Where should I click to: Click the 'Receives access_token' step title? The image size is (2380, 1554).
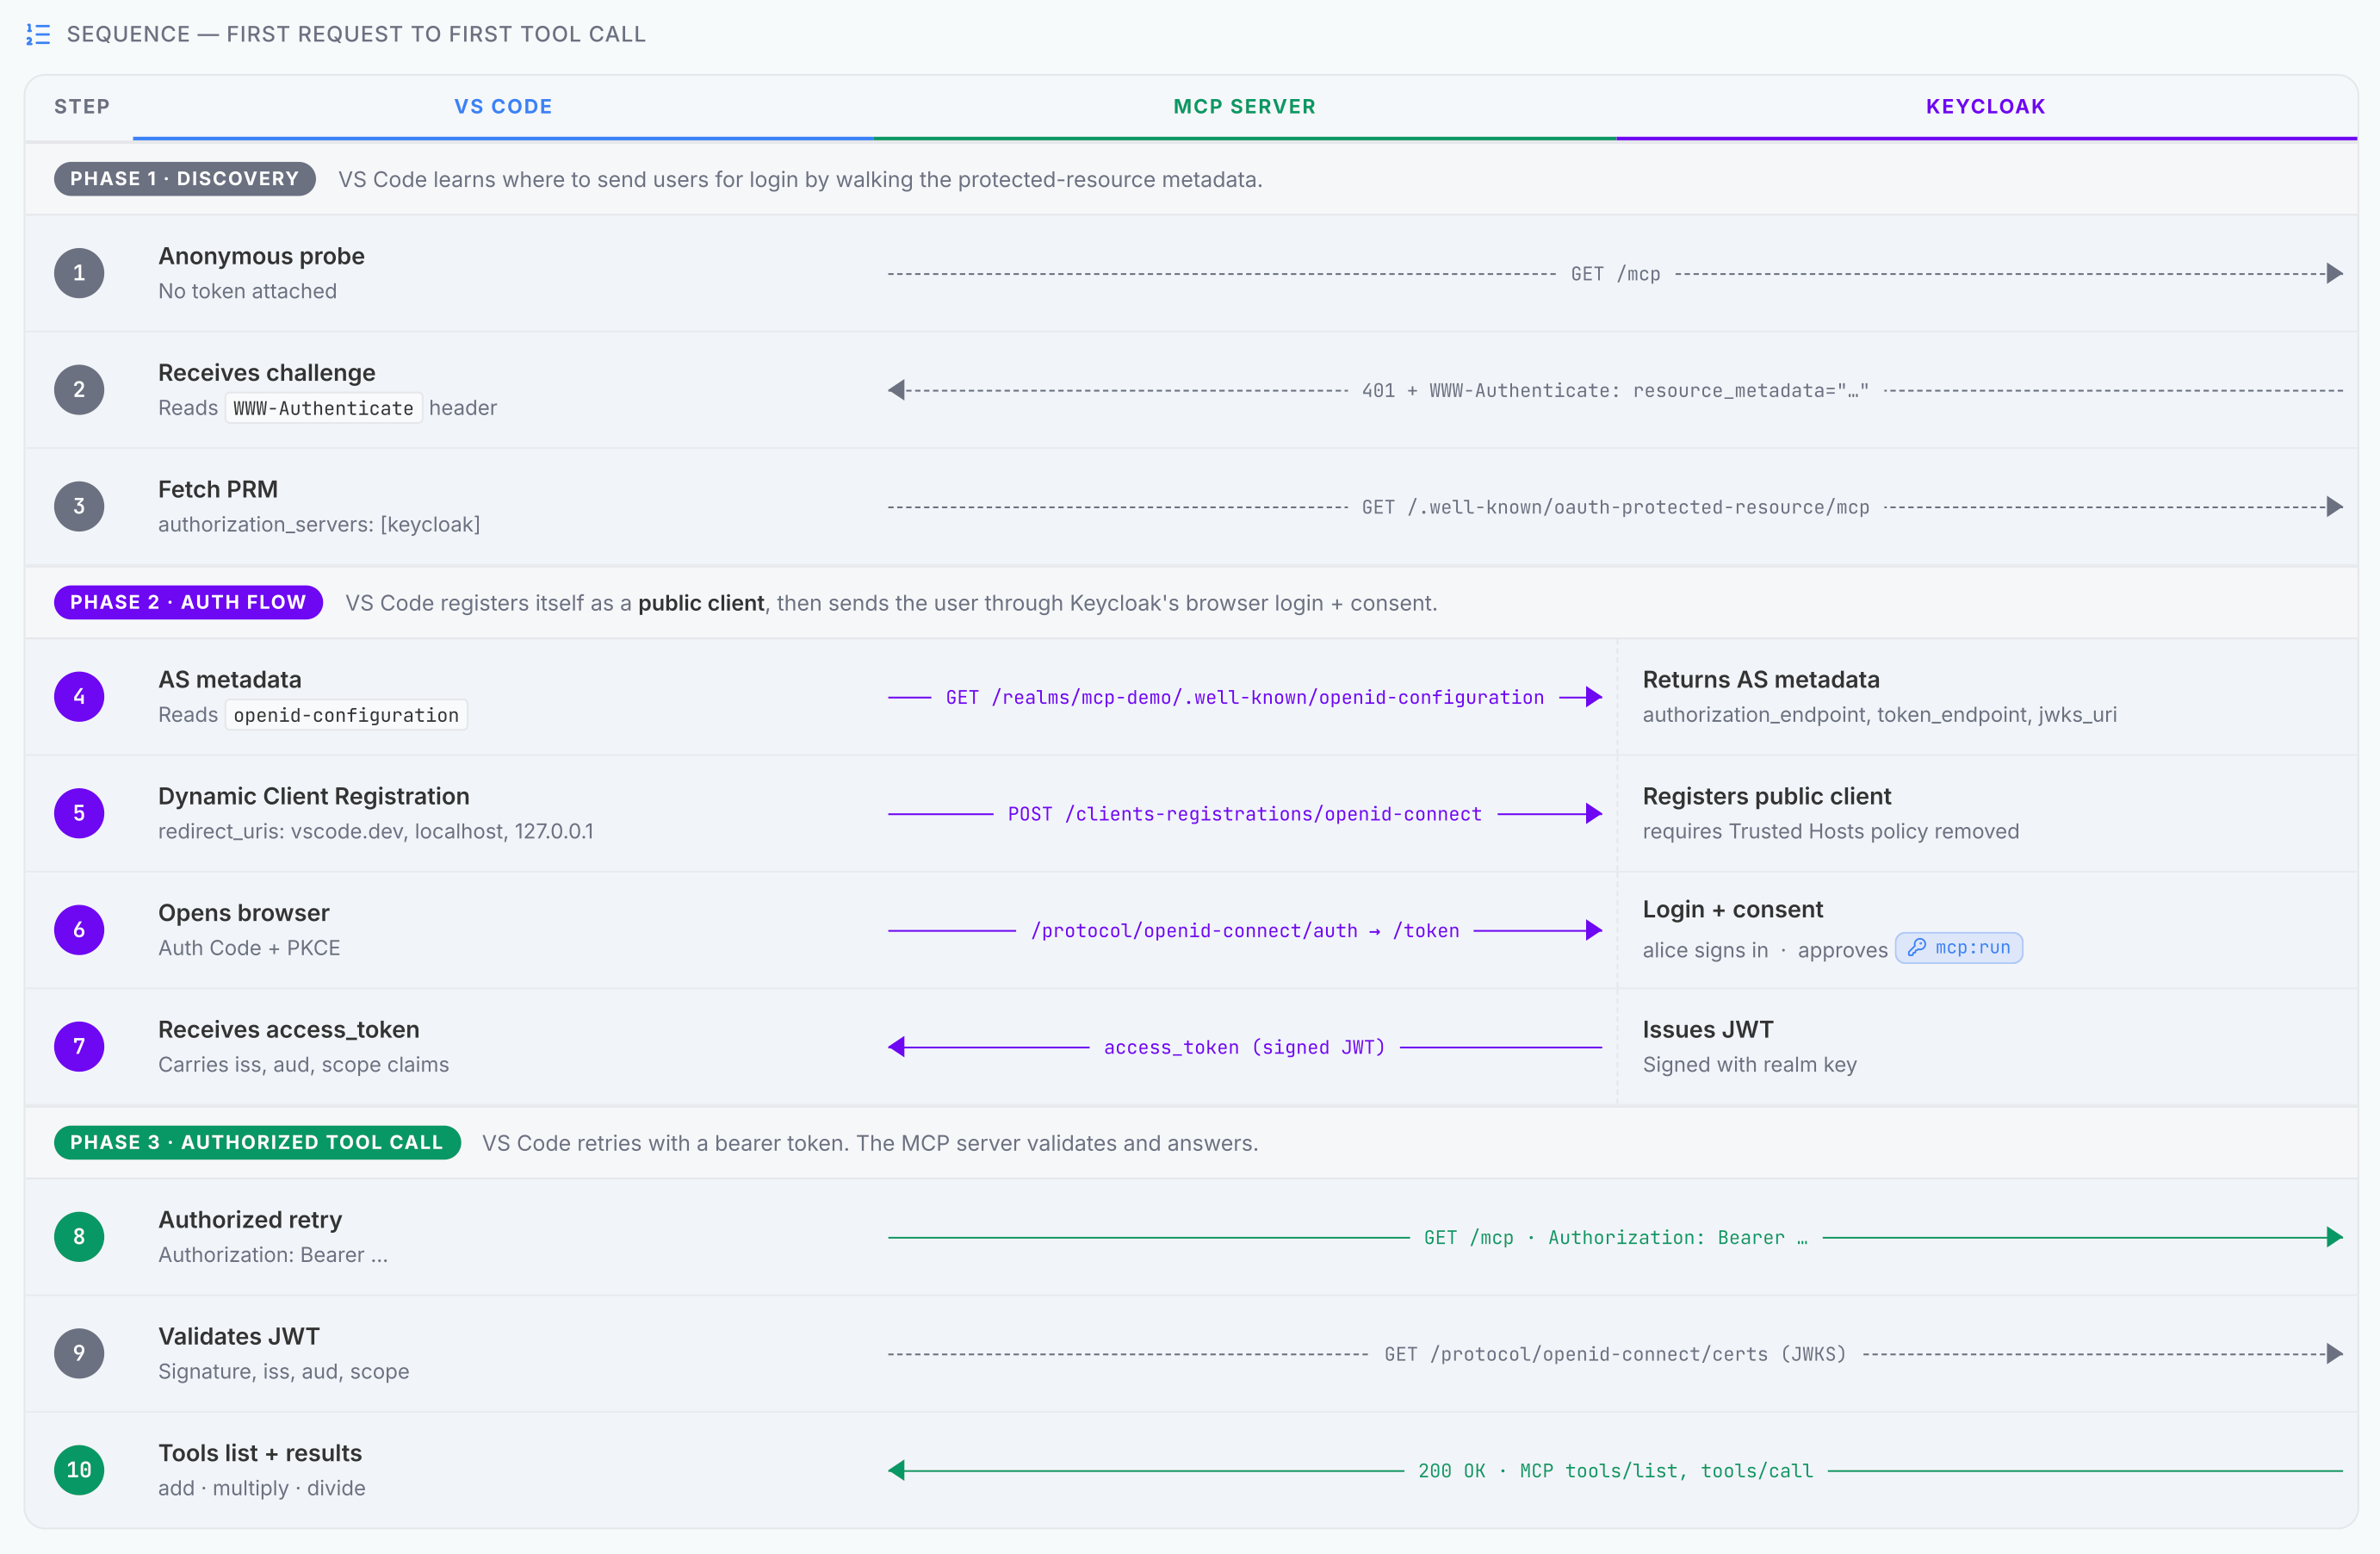tap(288, 1029)
